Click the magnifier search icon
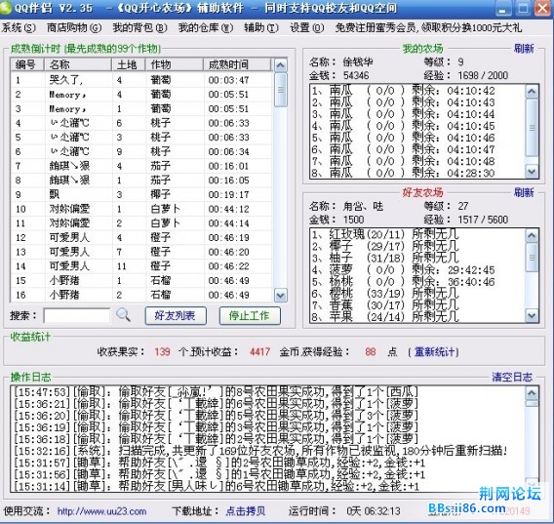554x524 pixels. tap(123, 315)
